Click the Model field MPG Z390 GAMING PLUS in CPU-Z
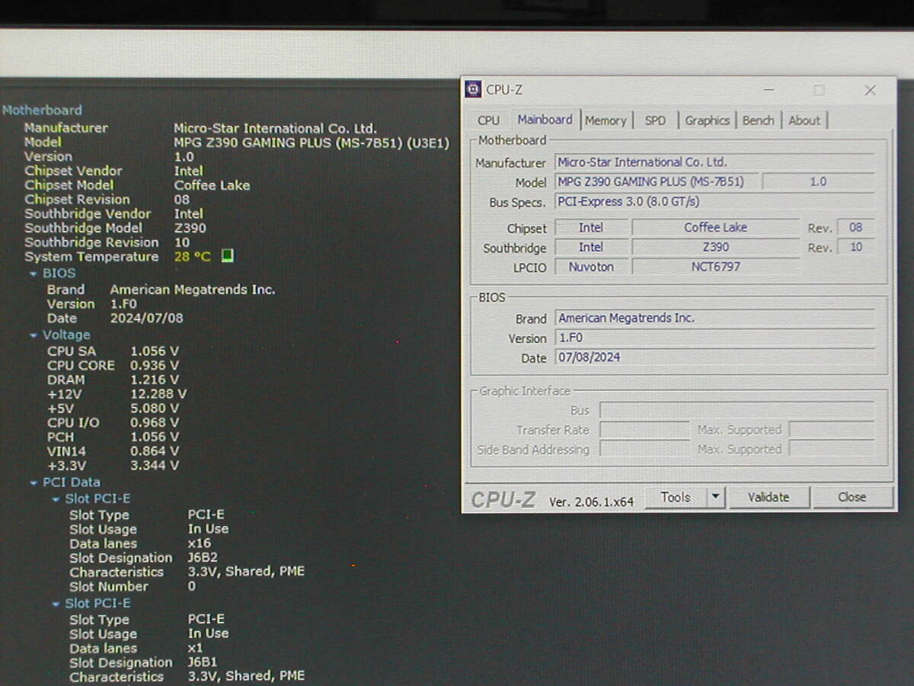914x686 pixels. tap(657, 181)
